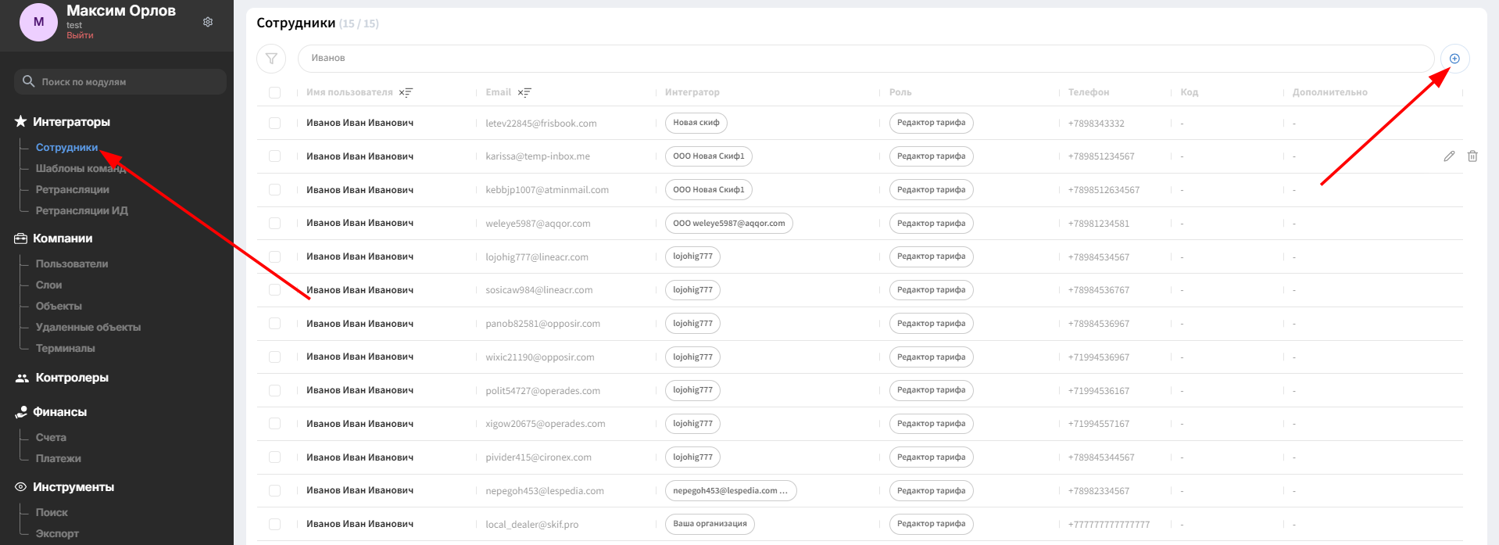1499x545 pixels.
Task: Focus the Поиск по модулям search box
Action: (120, 81)
